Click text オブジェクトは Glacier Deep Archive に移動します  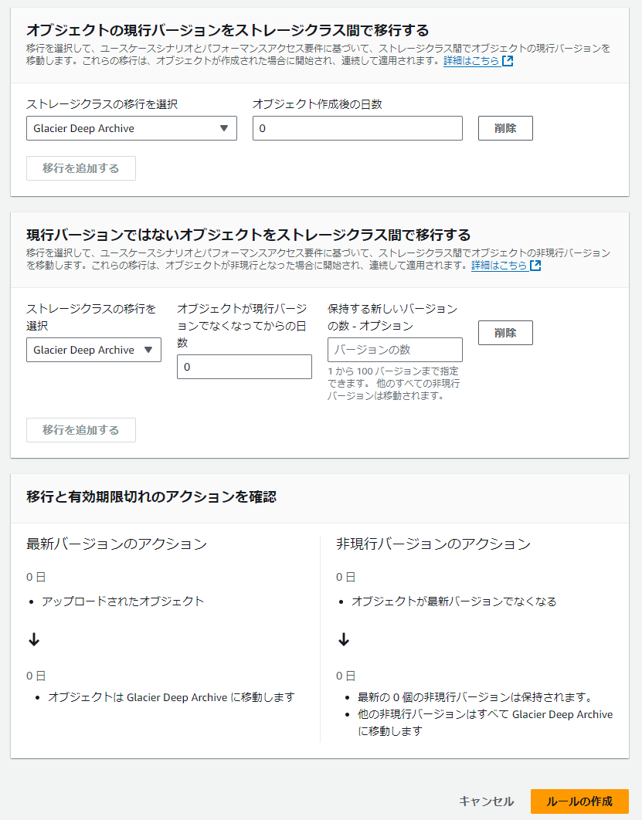172,697
